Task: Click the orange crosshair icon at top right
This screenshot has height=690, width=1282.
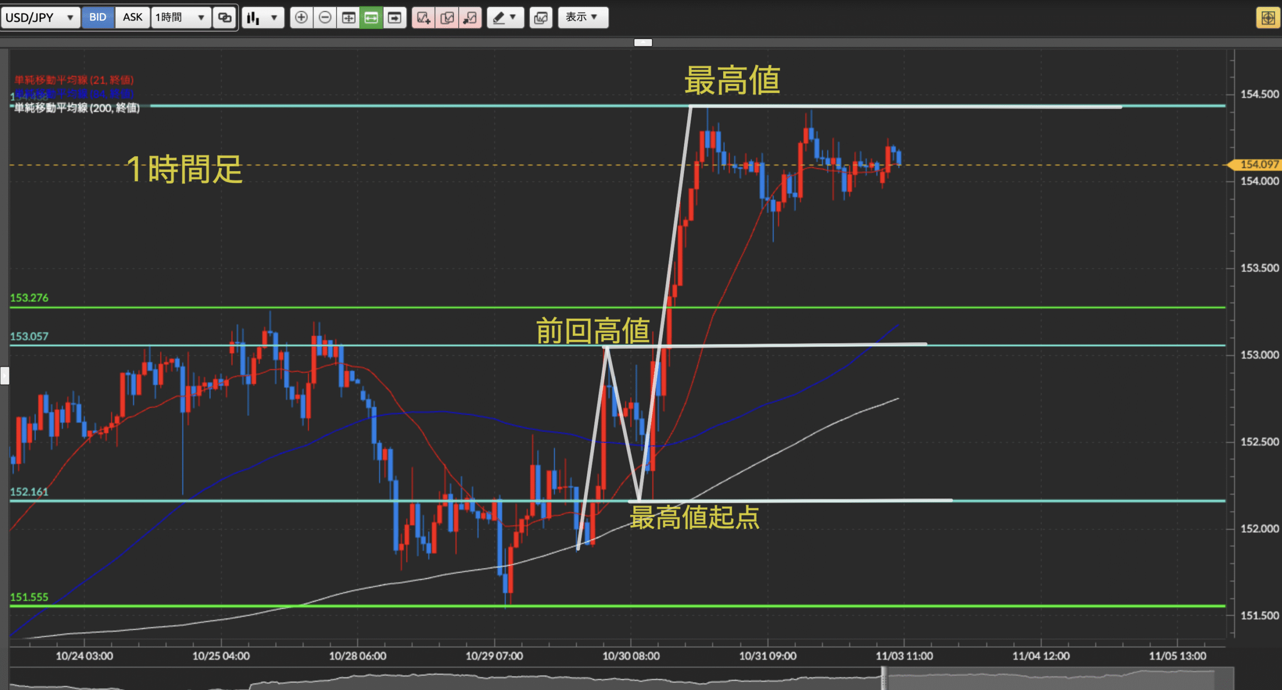Action: point(1268,18)
